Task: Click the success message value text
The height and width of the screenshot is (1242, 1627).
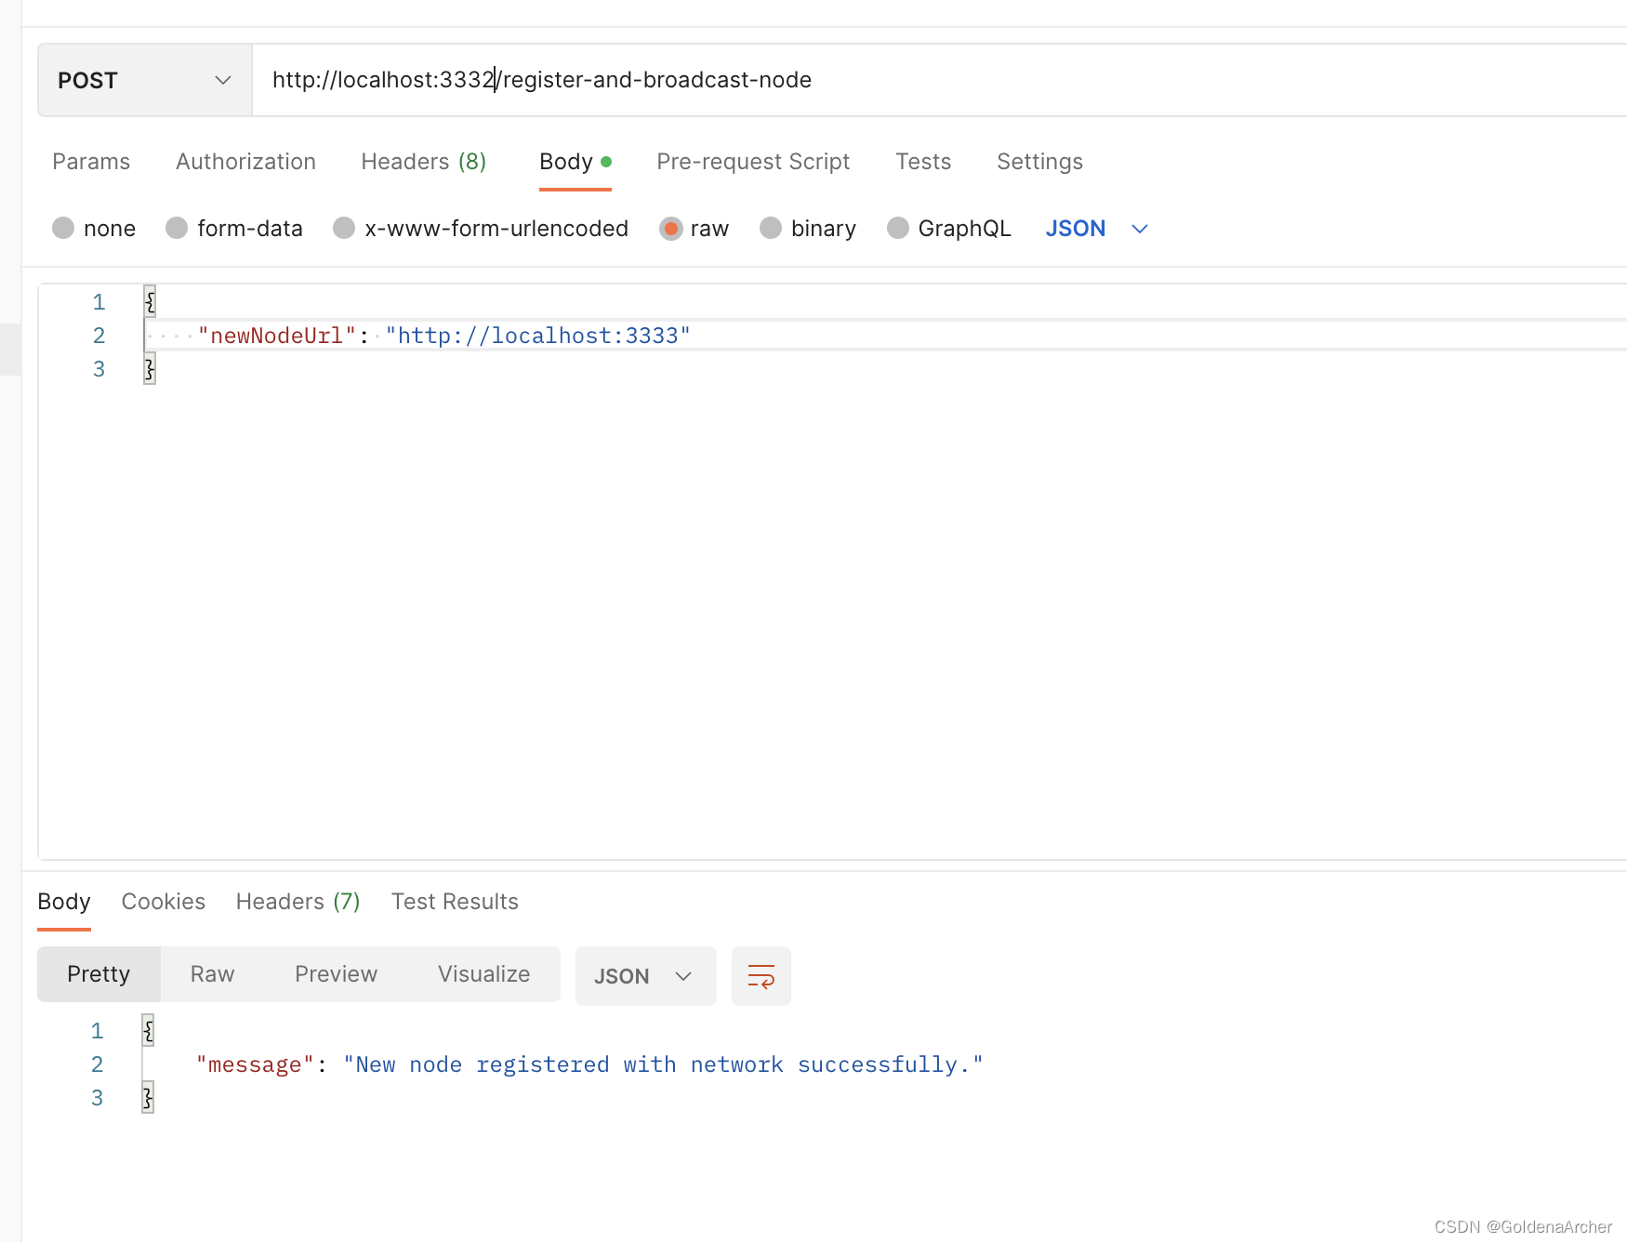Action: coord(663,1064)
